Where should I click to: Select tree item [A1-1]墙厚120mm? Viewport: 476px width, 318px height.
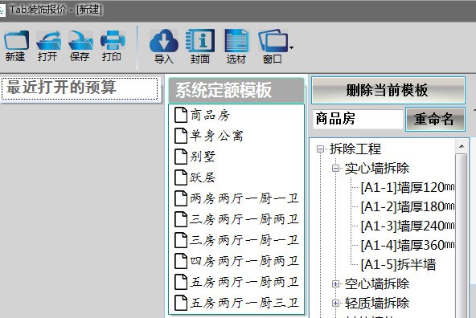point(408,188)
